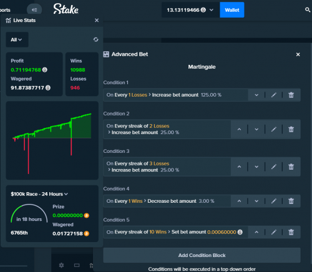Move Condition 1 down with chevron
312x272 pixels.
(x=256, y=95)
